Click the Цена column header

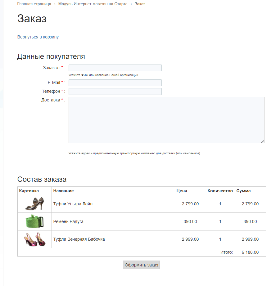coord(182,191)
